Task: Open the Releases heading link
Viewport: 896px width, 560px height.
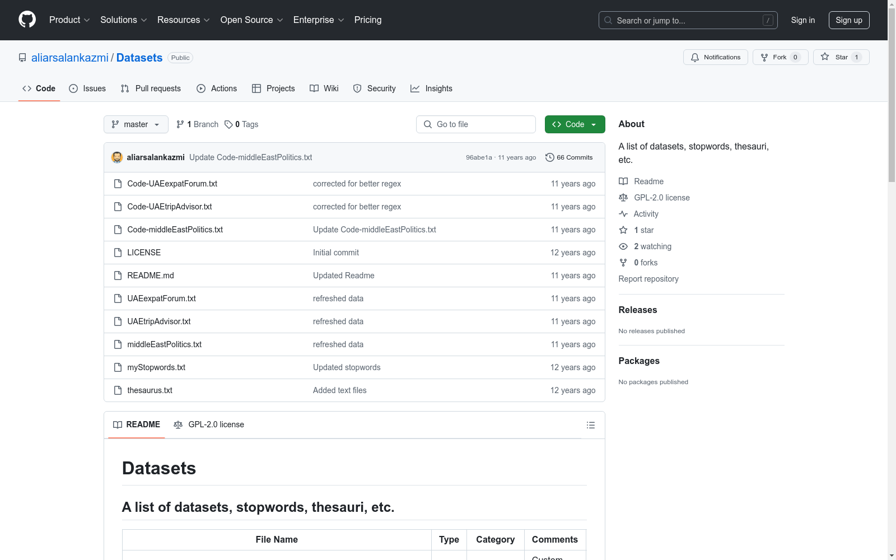Action: point(638,310)
